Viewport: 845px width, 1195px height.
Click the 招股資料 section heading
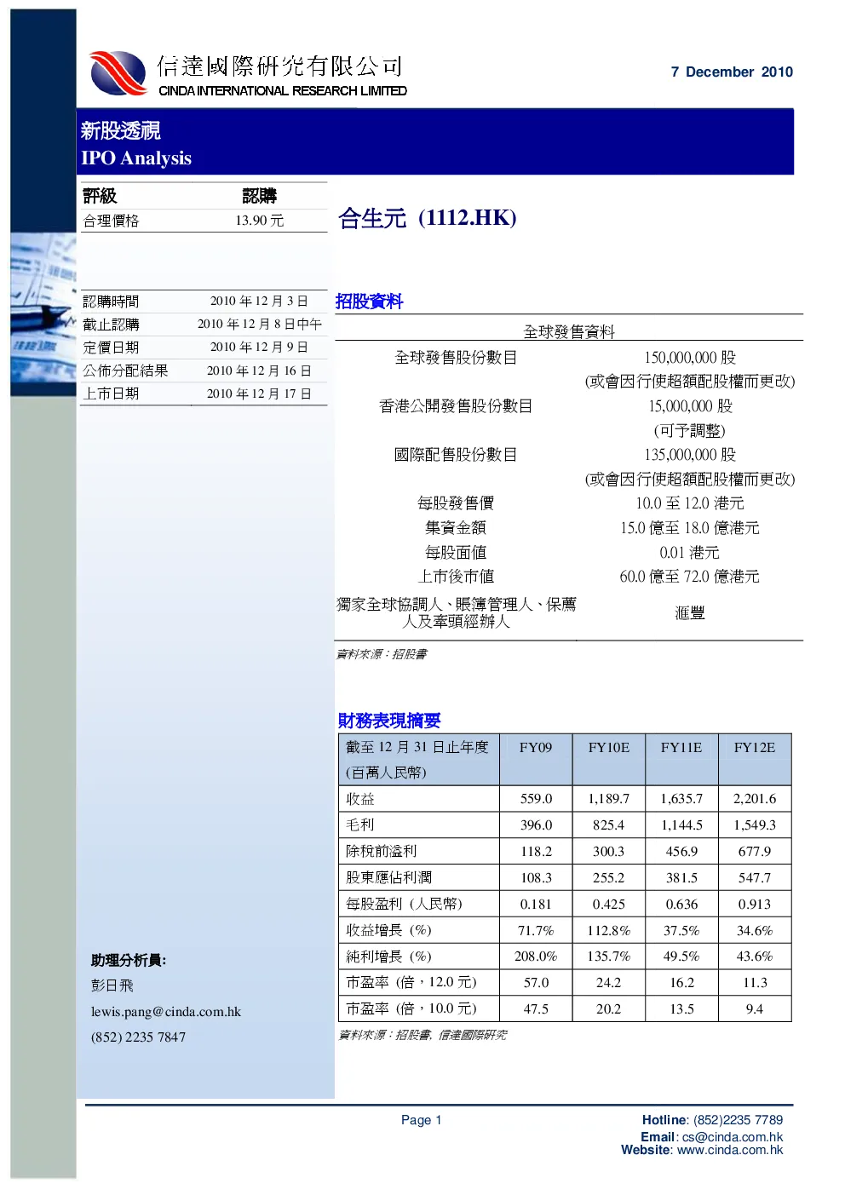(369, 302)
